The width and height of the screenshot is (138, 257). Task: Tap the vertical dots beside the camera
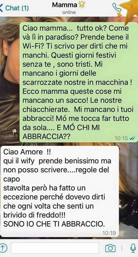click(x=122, y=248)
